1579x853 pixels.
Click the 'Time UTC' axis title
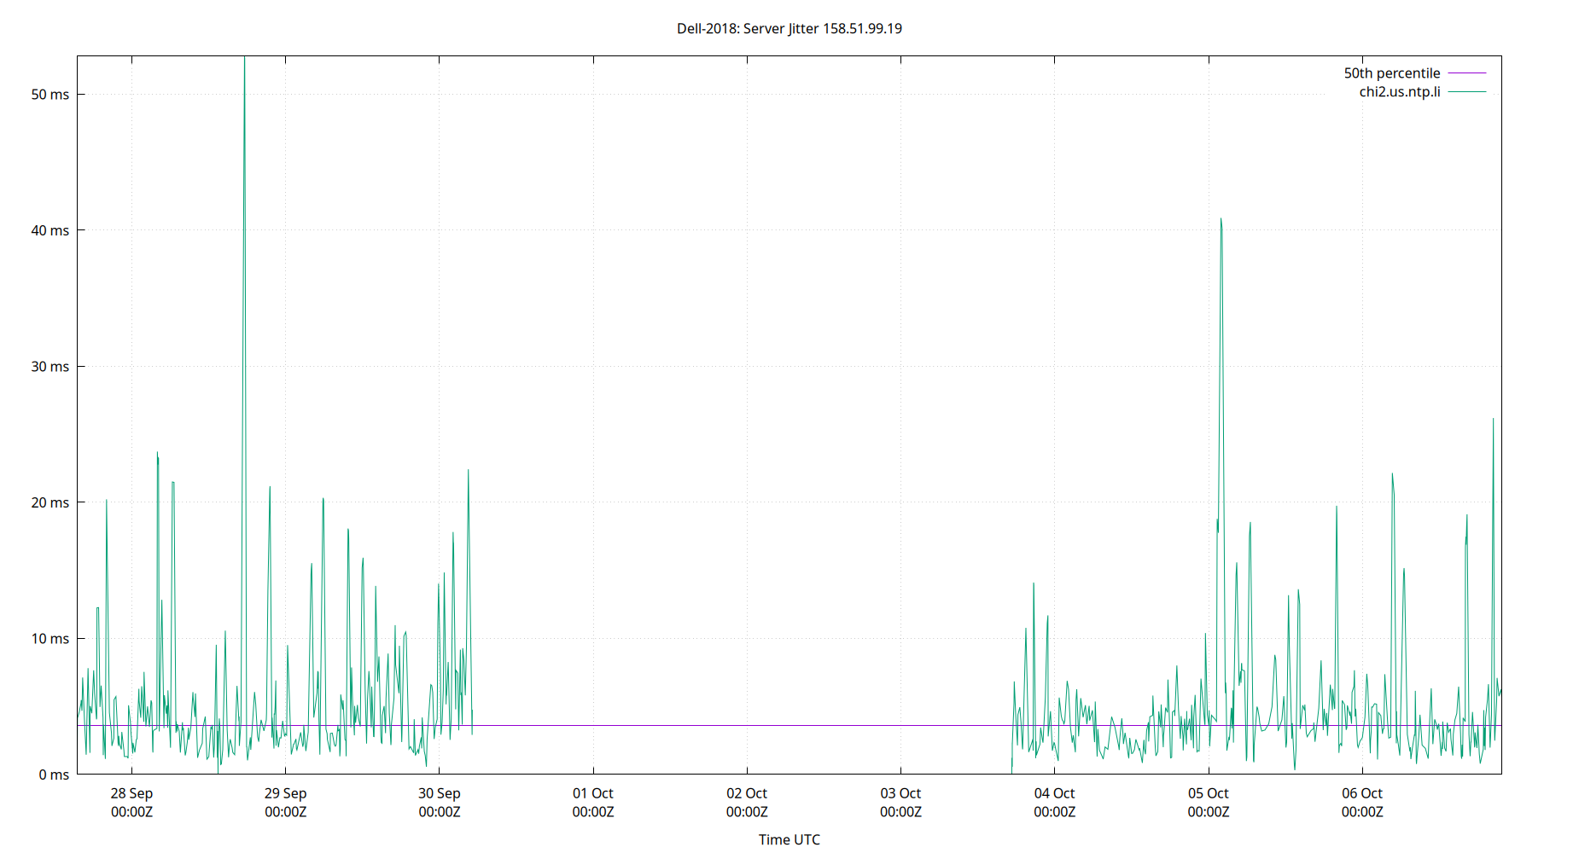789,840
